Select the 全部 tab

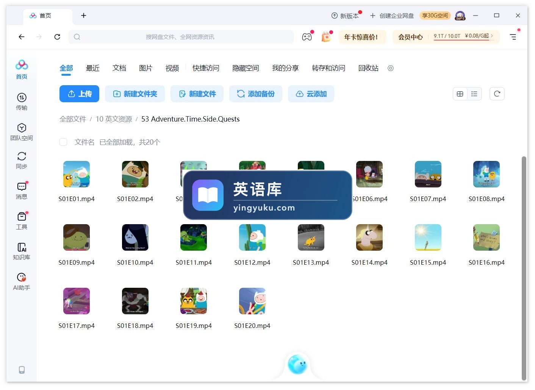point(66,68)
